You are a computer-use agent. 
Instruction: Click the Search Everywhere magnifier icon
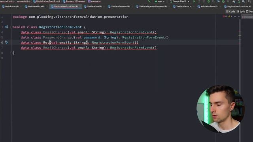pyautogui.click(x=249, y=1)
